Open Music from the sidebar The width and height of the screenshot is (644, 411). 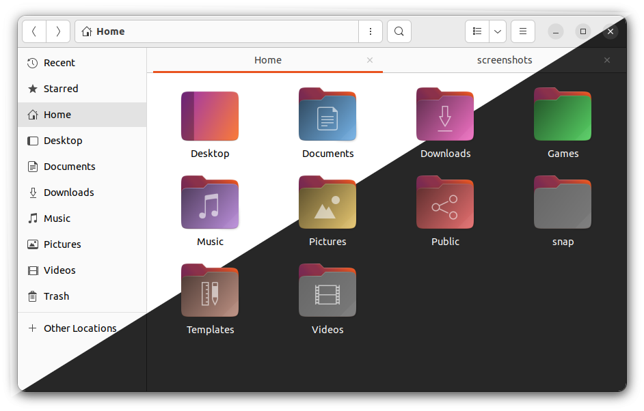(x=58, y=218)
